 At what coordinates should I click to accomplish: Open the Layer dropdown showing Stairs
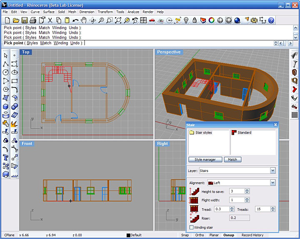click(272, 170)
